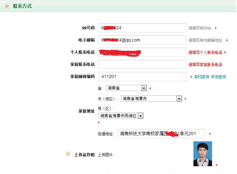Focus the QQ号码 input field
Screen dimensions: 237x174
(x=142, y=28)
